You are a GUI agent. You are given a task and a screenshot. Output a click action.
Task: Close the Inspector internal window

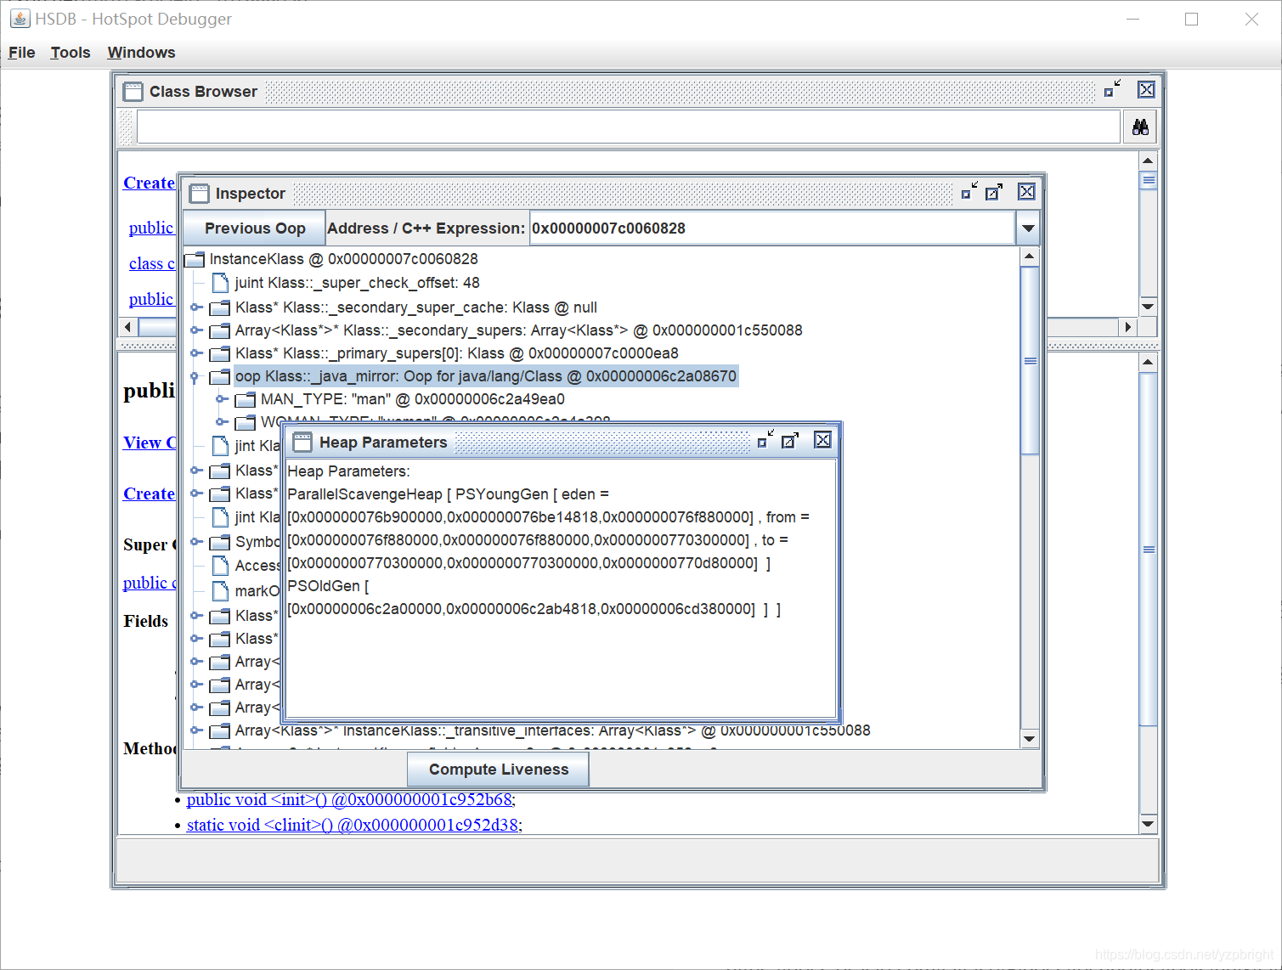click(x=1026, y=192)
